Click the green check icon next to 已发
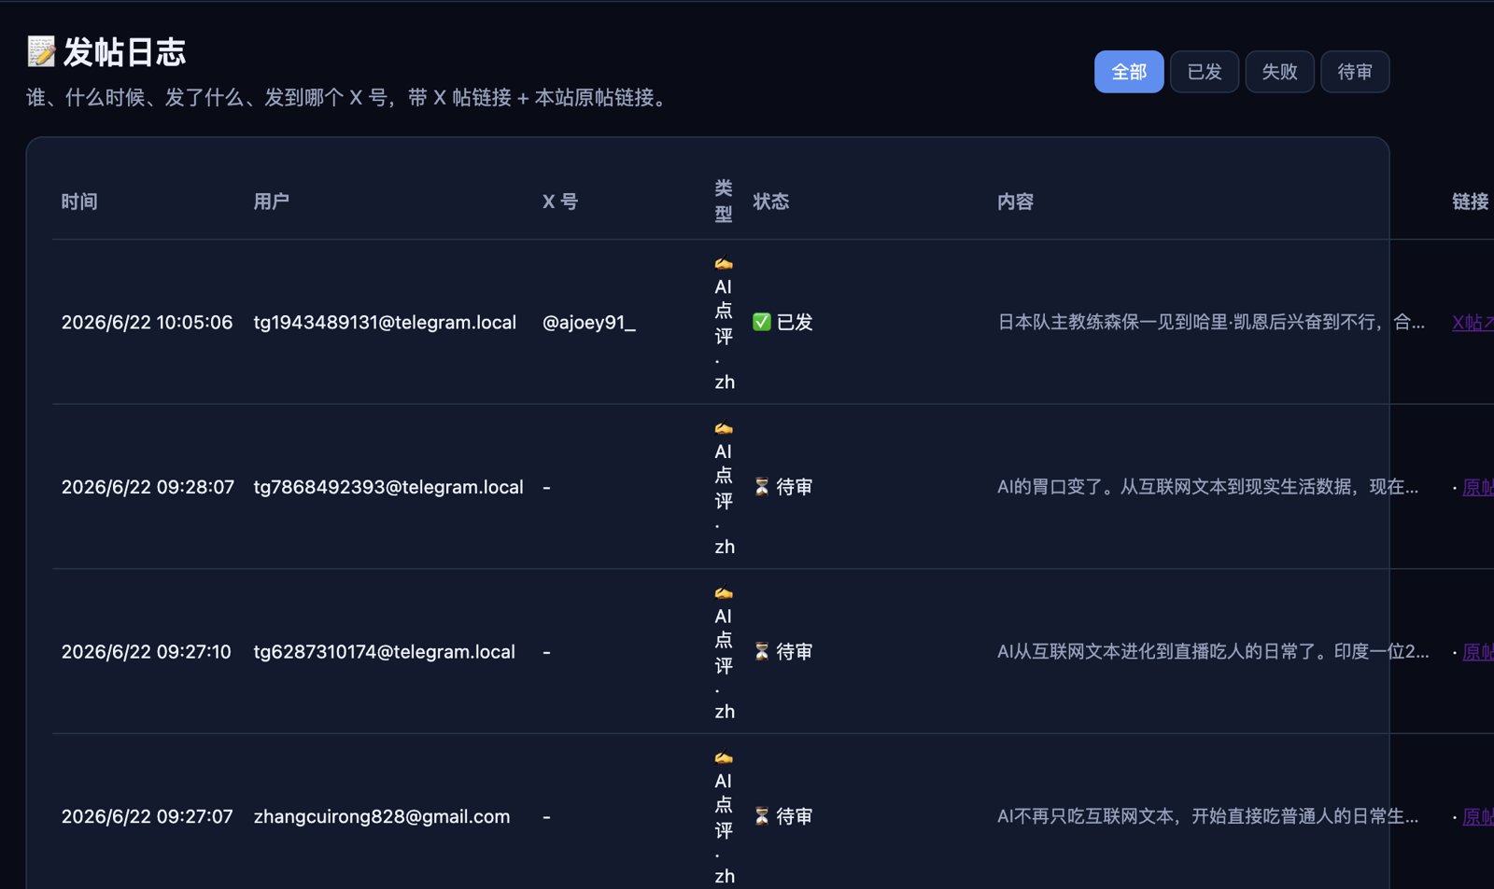The width and height of the screenshot is (1494, 889). pos(762,322)
